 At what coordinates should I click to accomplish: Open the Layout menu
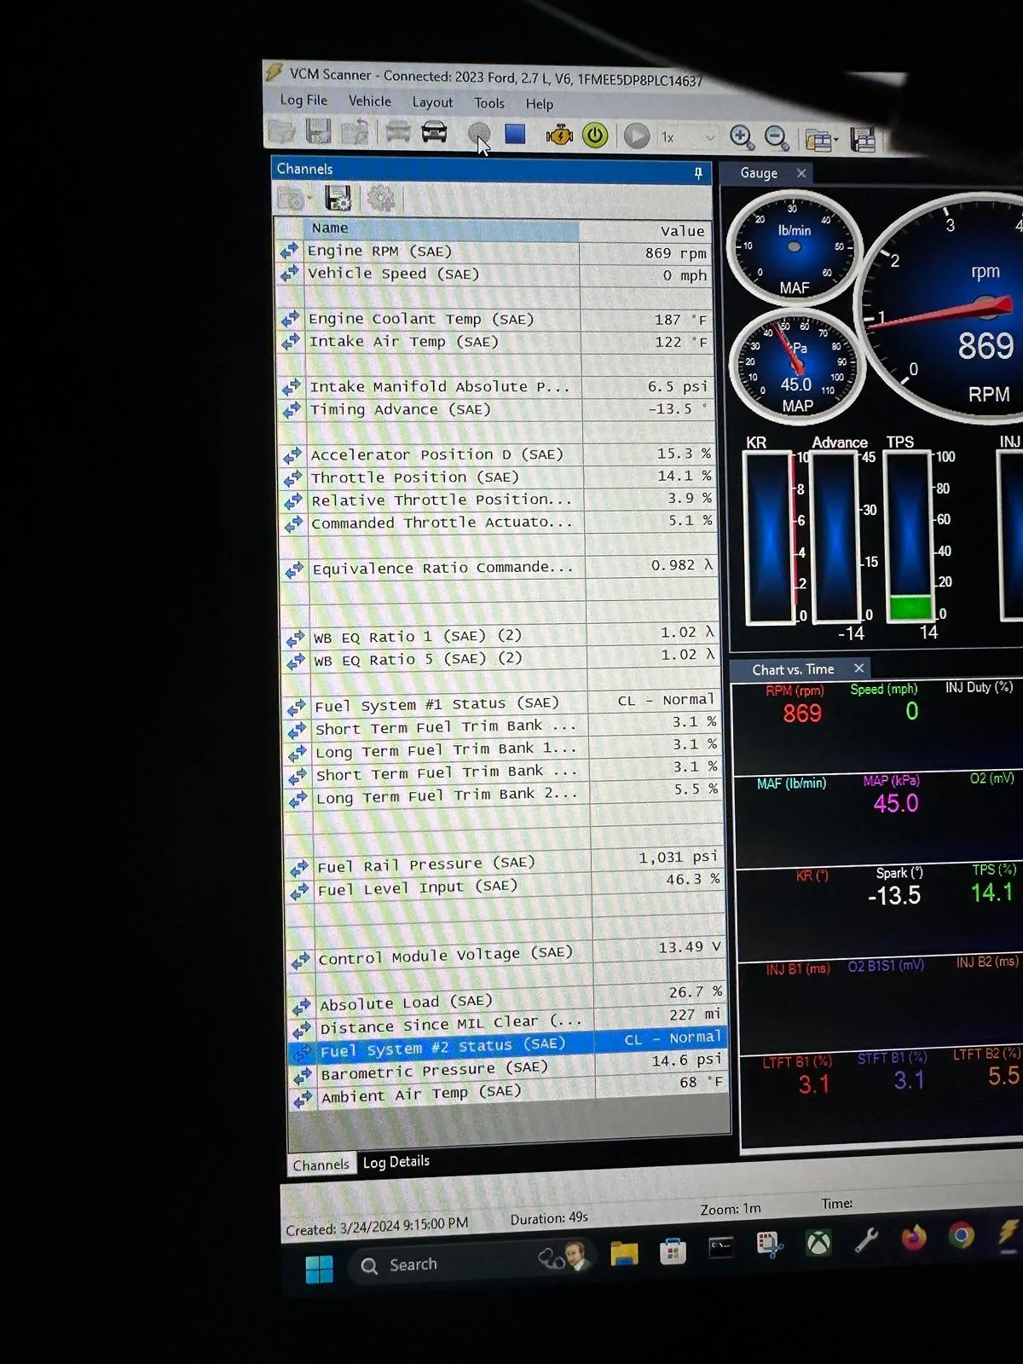tap(432, 102)
